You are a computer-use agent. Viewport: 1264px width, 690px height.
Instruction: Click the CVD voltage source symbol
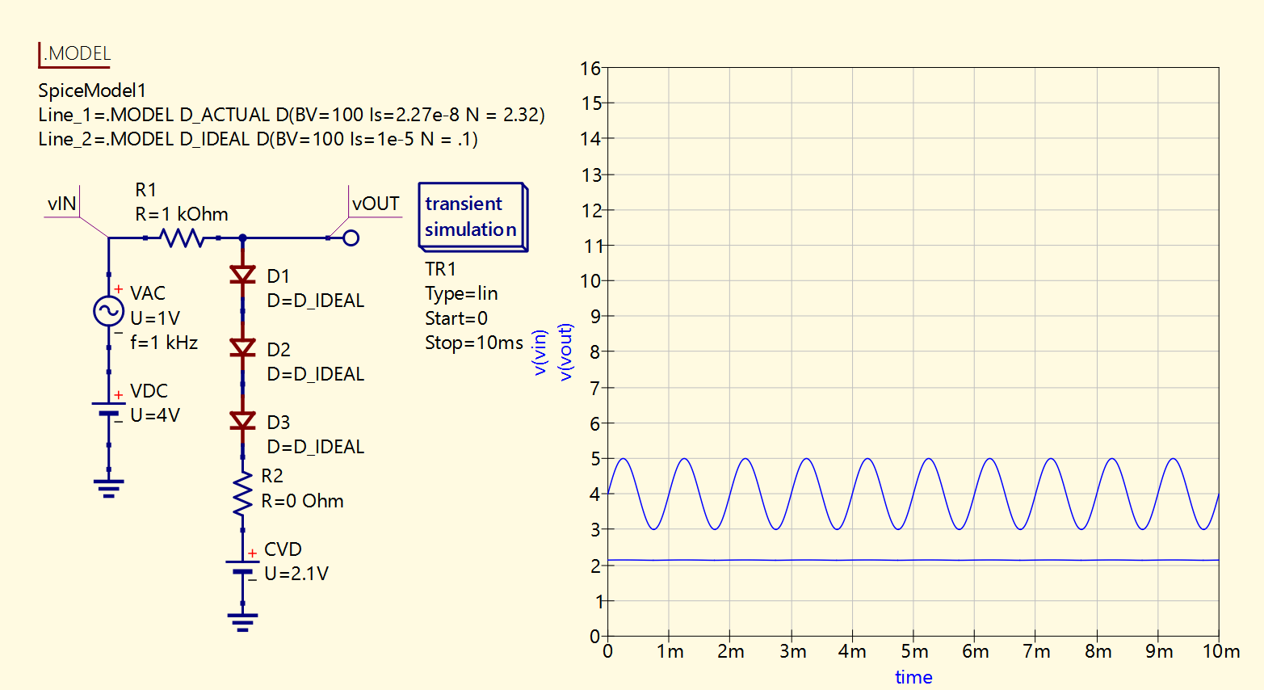point(242,566)
